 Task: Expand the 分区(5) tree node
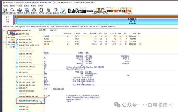(6, 40)
